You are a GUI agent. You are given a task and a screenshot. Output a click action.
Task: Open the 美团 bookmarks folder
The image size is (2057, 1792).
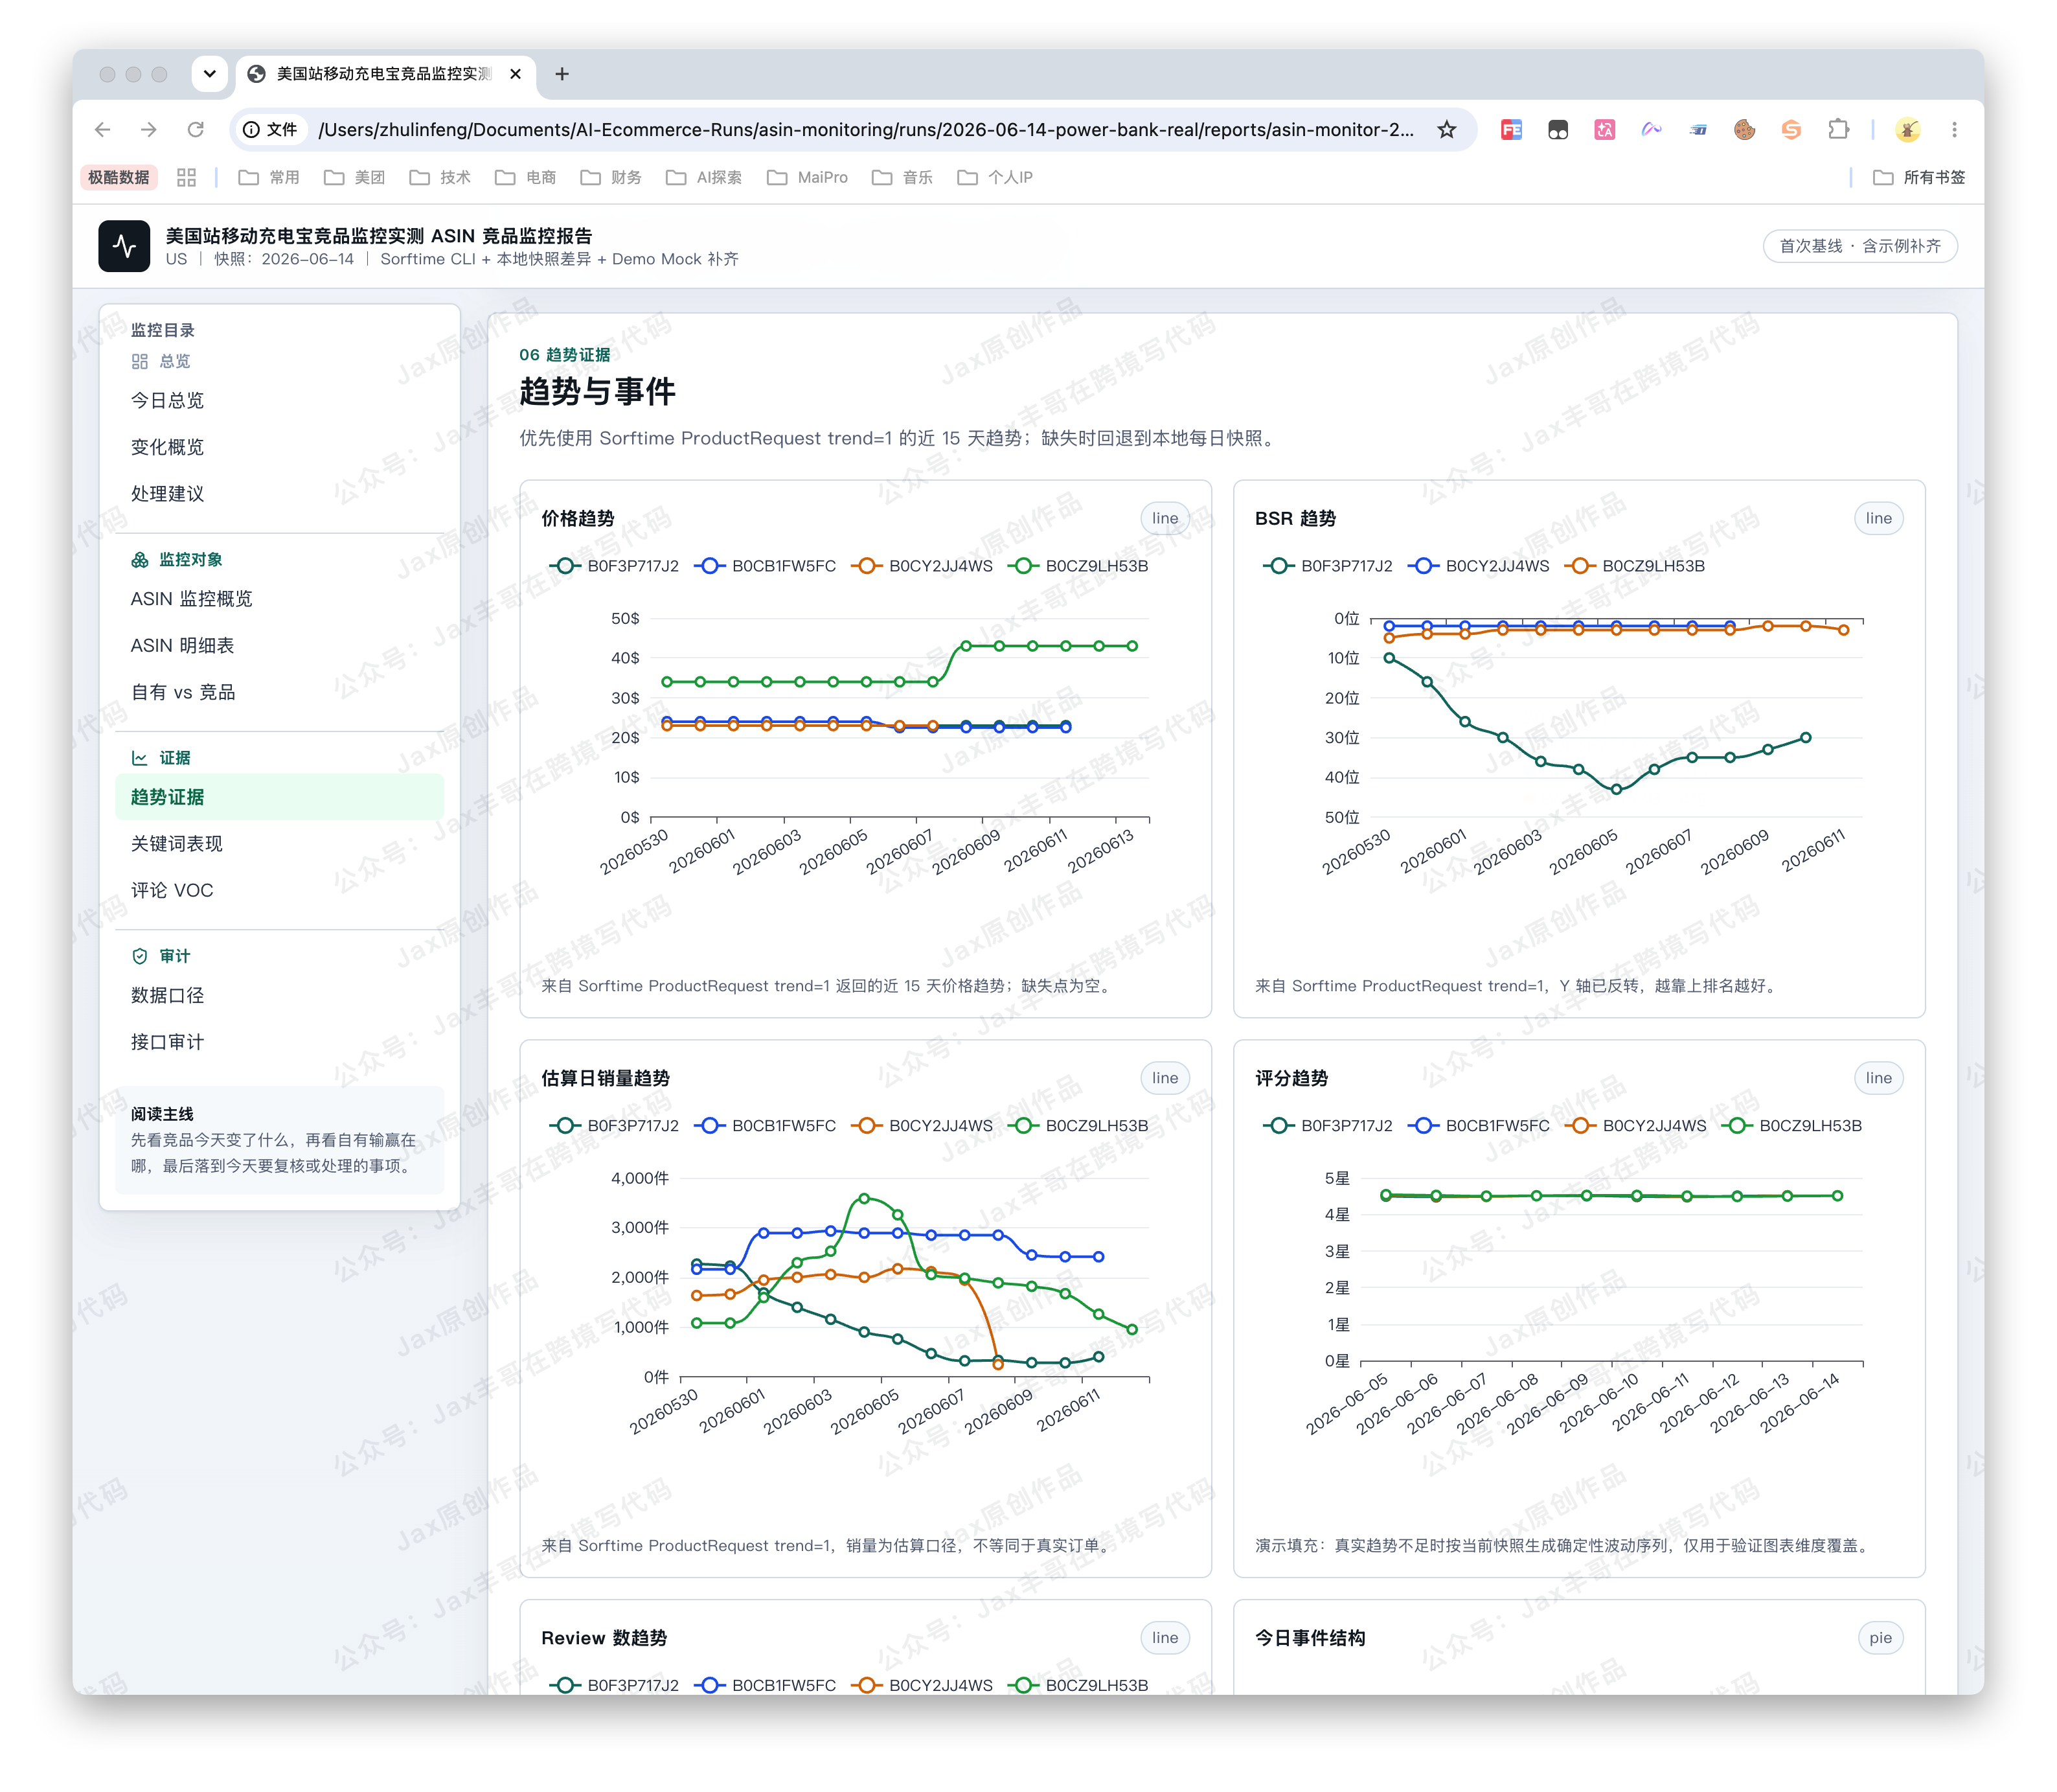355,177
